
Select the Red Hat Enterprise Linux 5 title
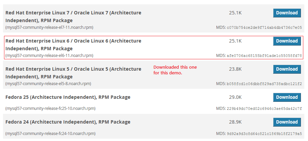pos(73,73)
